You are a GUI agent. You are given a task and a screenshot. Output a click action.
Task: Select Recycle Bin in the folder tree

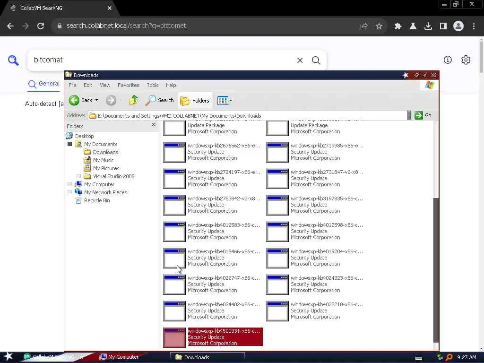click(97, 200)
